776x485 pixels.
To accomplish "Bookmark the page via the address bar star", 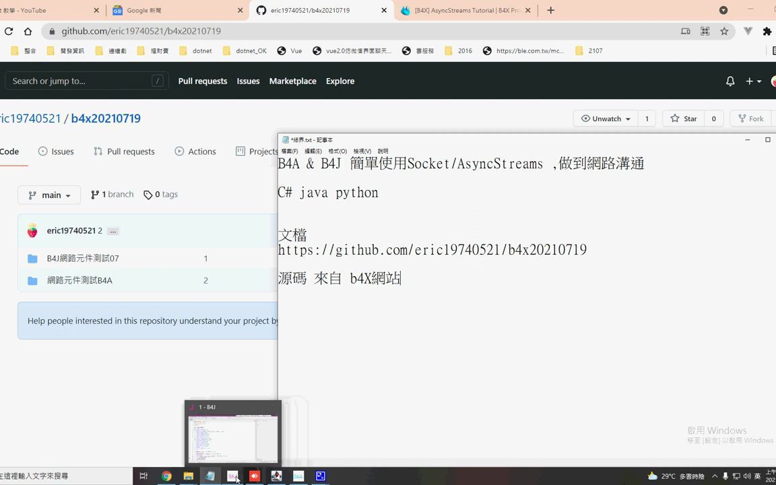I will pyautogui.click(x=724, y=31).
